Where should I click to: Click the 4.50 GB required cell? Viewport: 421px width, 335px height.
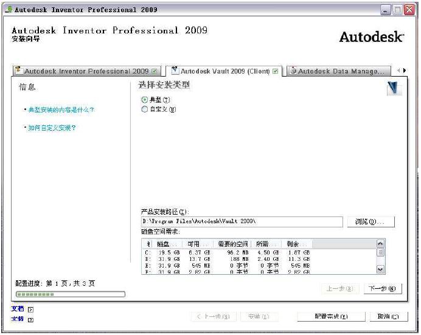coord(268,252)
